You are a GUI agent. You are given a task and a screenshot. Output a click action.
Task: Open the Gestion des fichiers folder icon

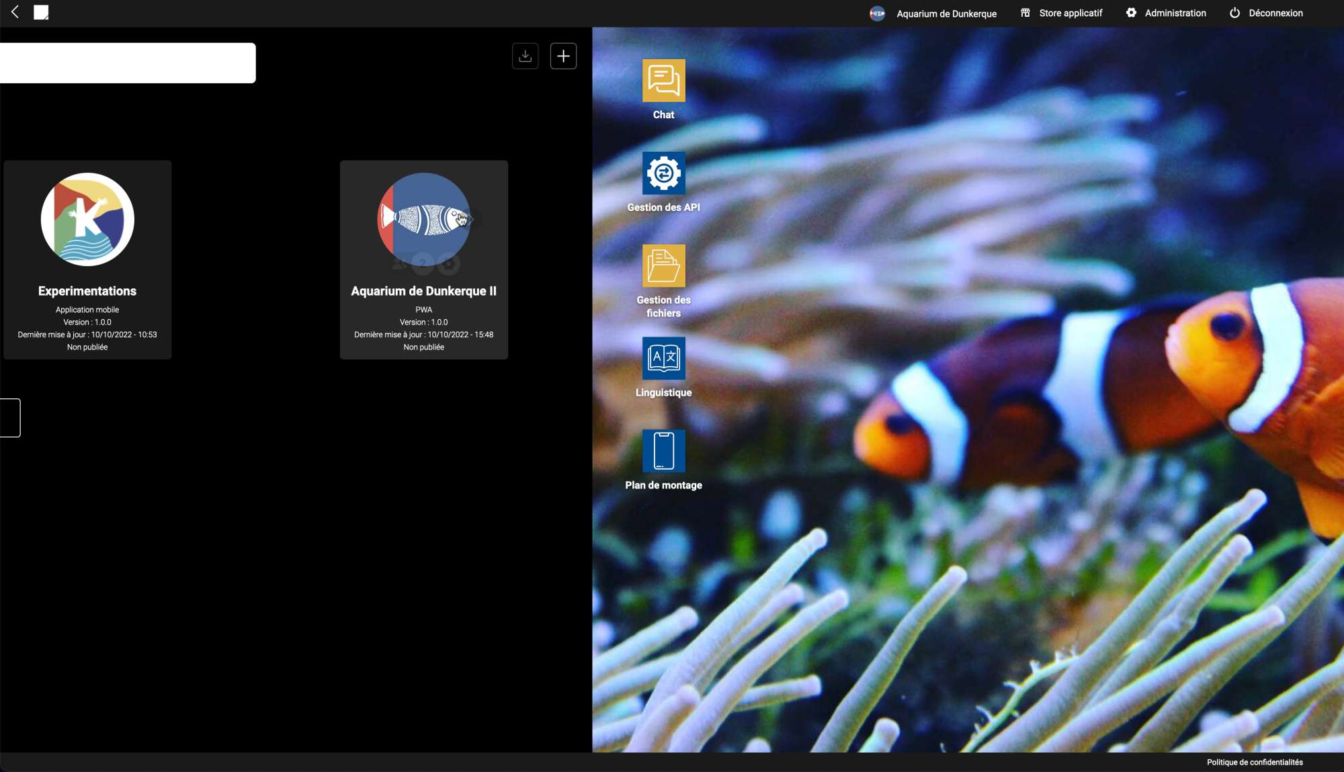coord(663,266)
